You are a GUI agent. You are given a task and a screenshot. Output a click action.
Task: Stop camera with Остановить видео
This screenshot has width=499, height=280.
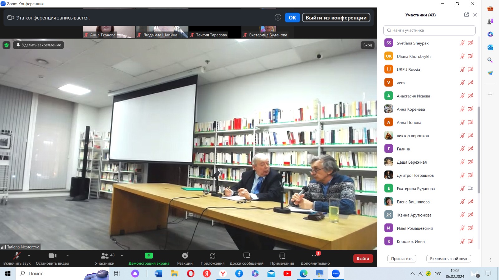pyautogui.click(x=52, y=259)
